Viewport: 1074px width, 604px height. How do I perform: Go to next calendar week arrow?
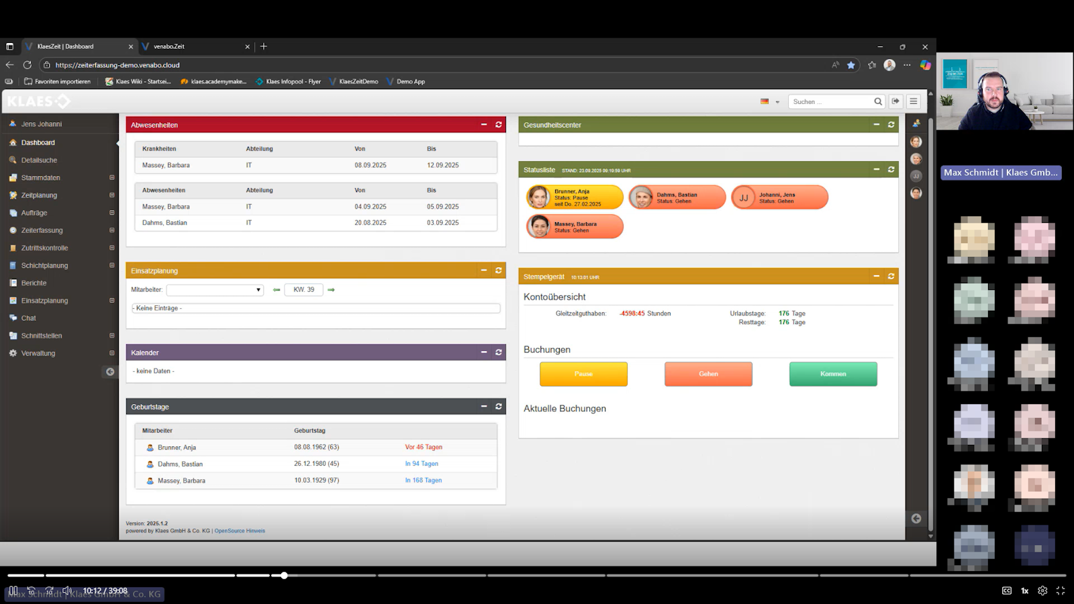tap(331, 290)
